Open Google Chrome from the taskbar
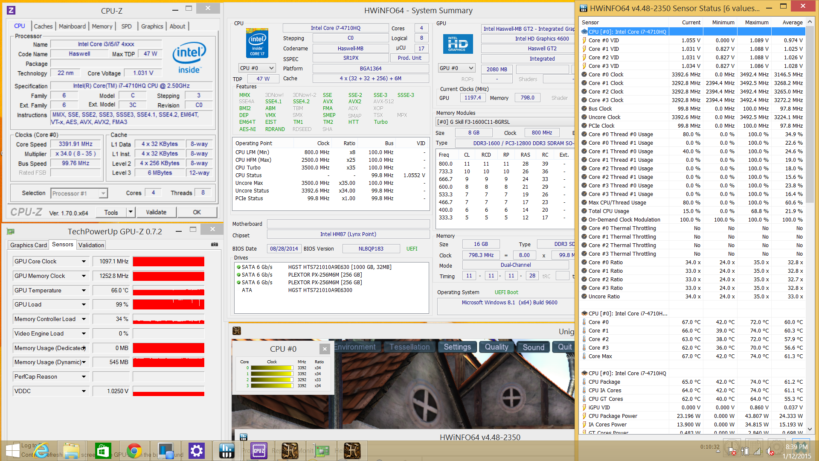This screenshot has height=461, width=819. click(x=134, y=451)
